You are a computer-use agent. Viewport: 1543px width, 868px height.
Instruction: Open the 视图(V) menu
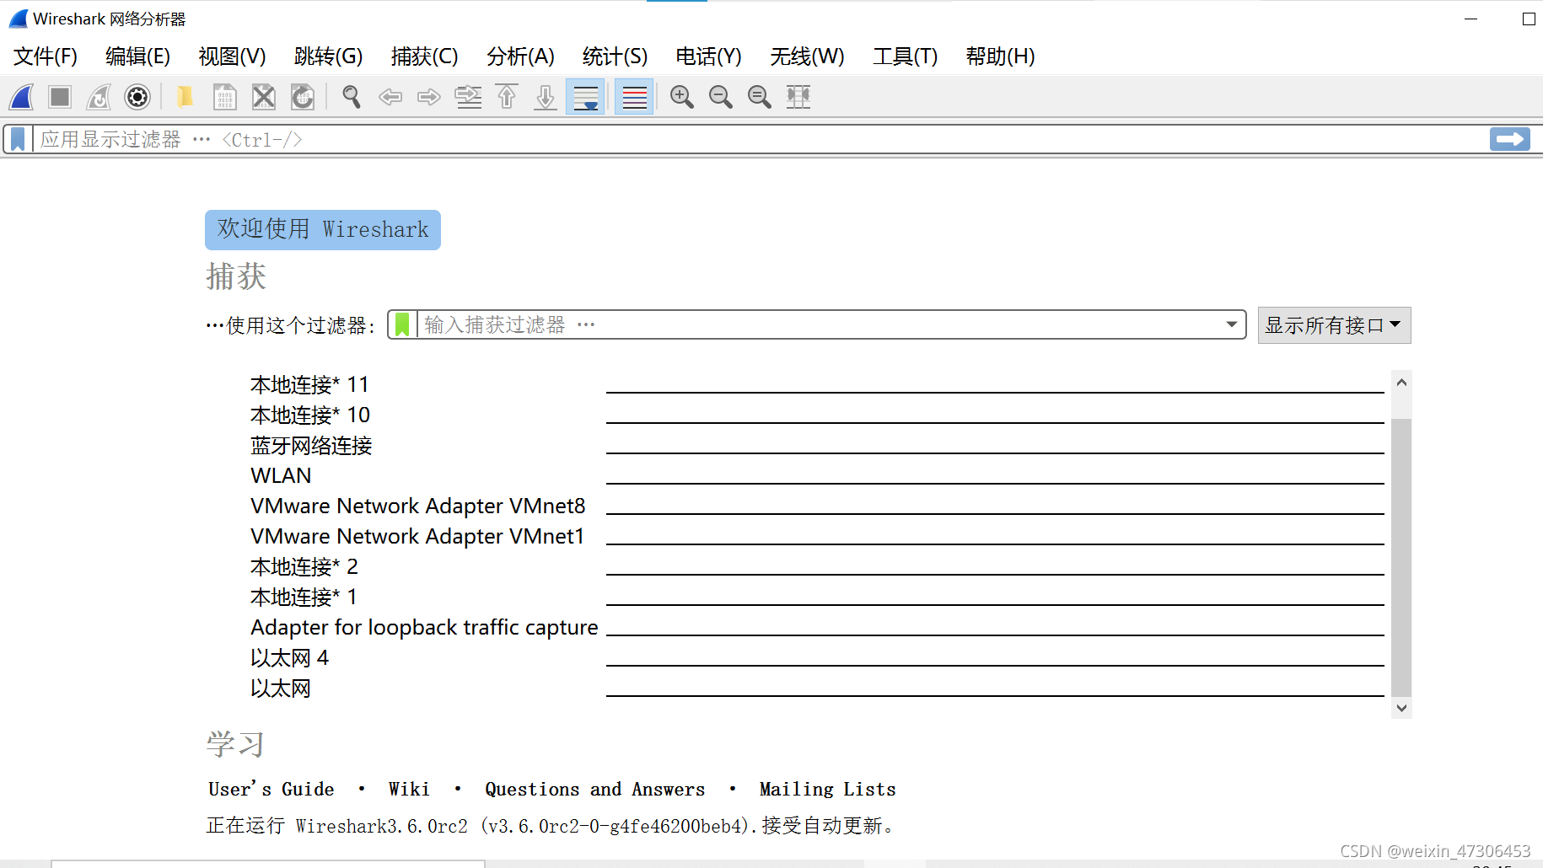232,56
